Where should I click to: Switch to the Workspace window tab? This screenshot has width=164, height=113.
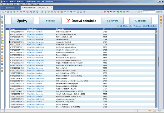12,8
